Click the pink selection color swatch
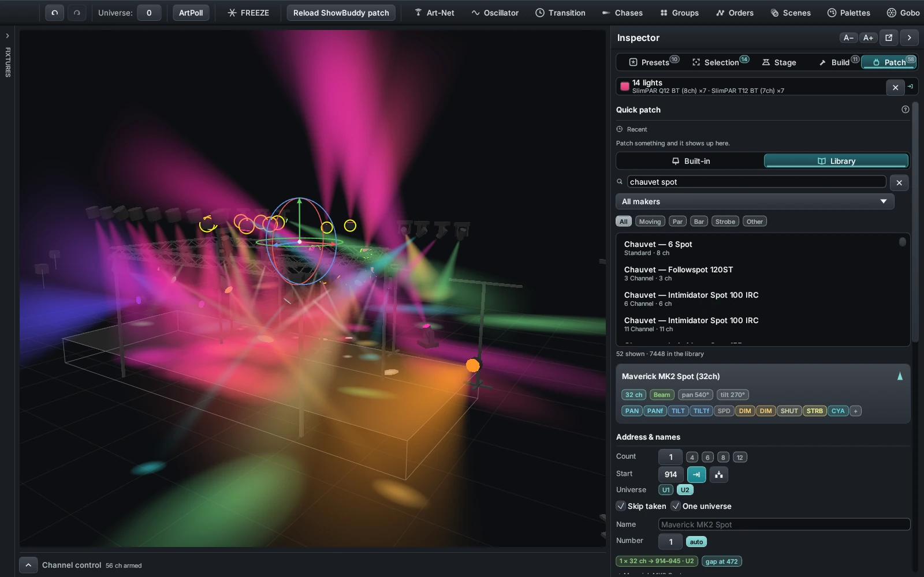The width and height of the screenshot is (924, 577). click(x=625, y=87)
